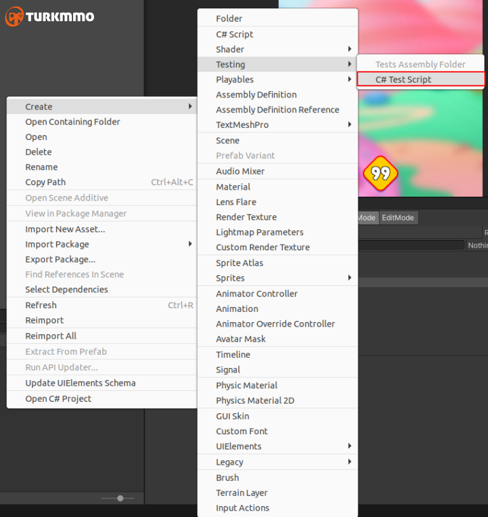Create a Physic Material
Screen dimensions: 488x517
click(278, 385)
